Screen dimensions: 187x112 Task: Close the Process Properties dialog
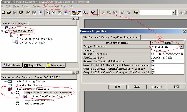185,31
